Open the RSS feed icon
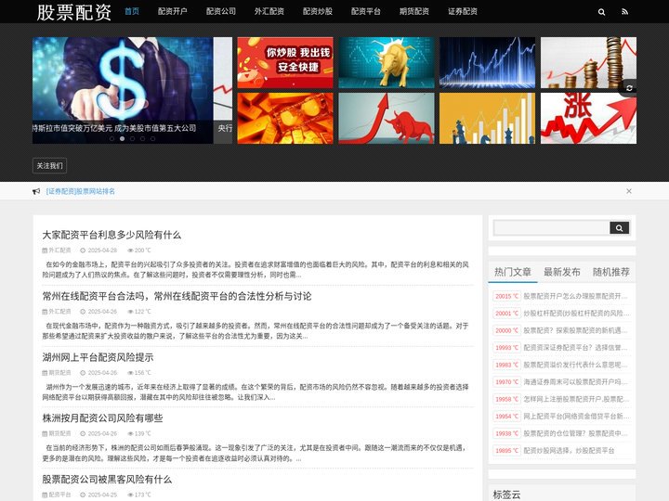This screenshot has width=669, height=501. (x=624, y=12)
